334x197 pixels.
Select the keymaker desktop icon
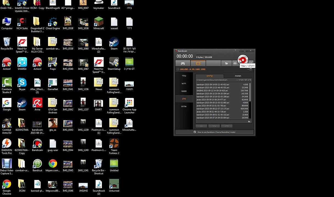pos(99,5)
